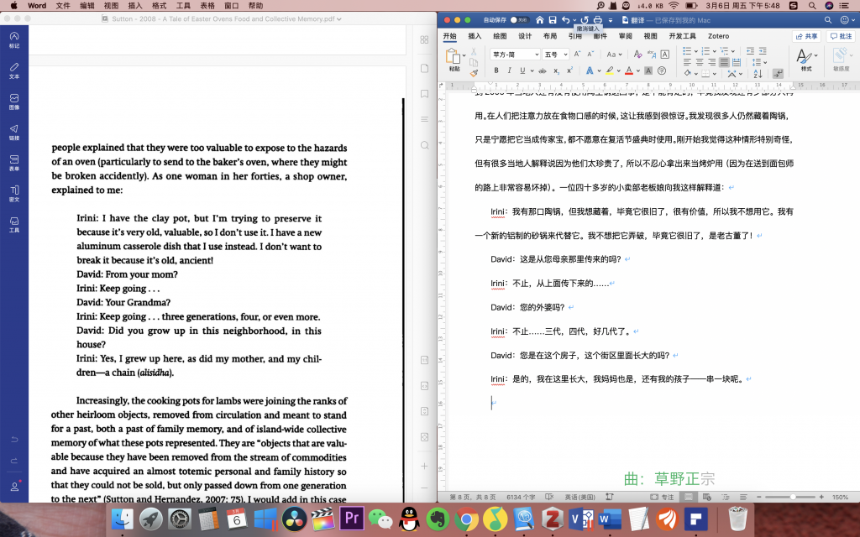Switch to the 插入 ribbon tab

coord(475,36)
